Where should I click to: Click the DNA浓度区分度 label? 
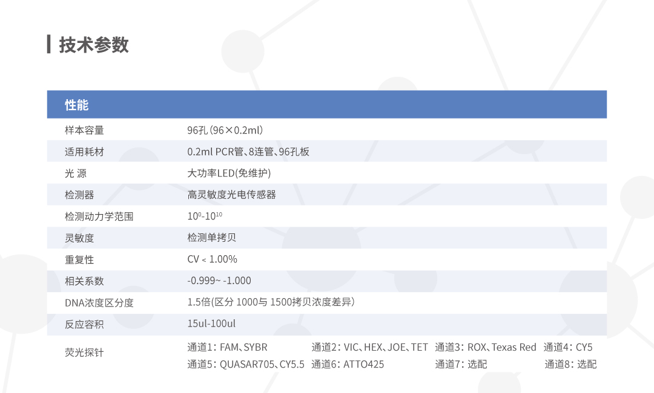click(x=99, y=302)
